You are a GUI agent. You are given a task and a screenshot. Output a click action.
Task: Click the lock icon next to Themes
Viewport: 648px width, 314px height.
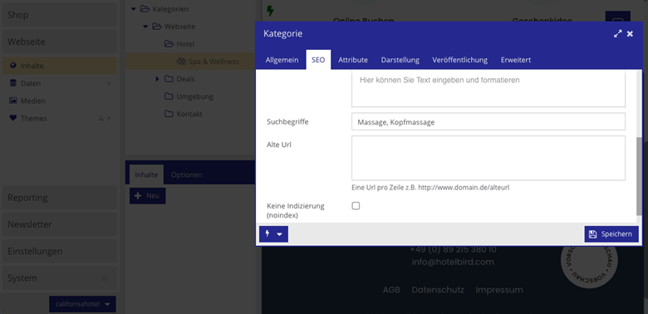(x=101, y=119)
